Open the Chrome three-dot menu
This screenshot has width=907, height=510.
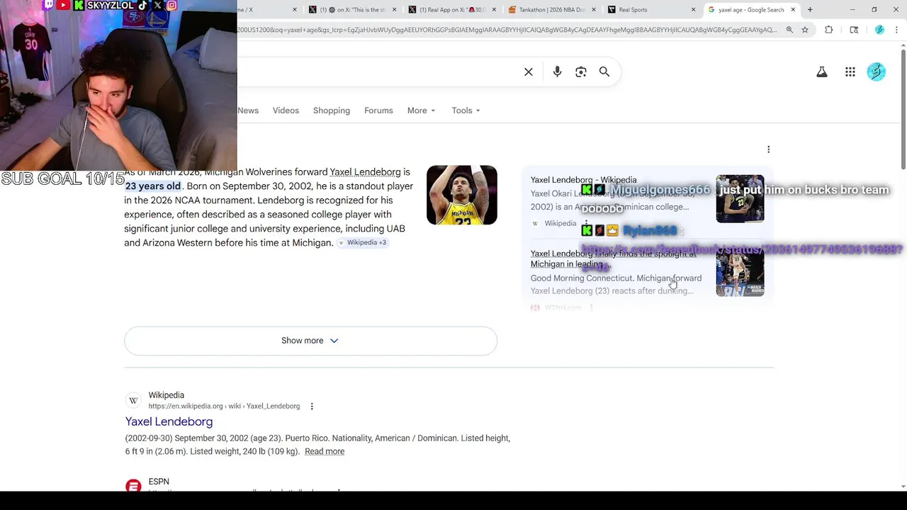(x=896, y=30)
